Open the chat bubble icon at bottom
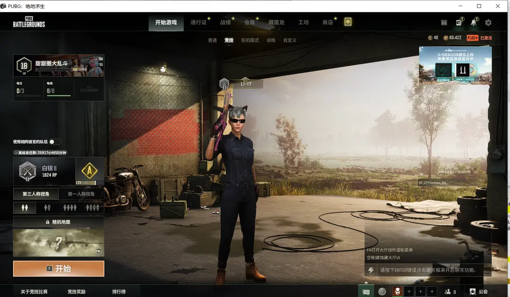The height and width of the screenshot is (297, 510). click(366, 291)
